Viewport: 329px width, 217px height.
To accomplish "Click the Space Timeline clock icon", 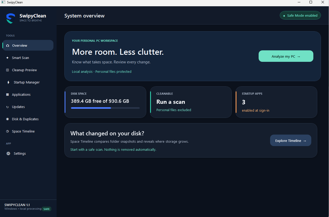I will pos(7,131).
